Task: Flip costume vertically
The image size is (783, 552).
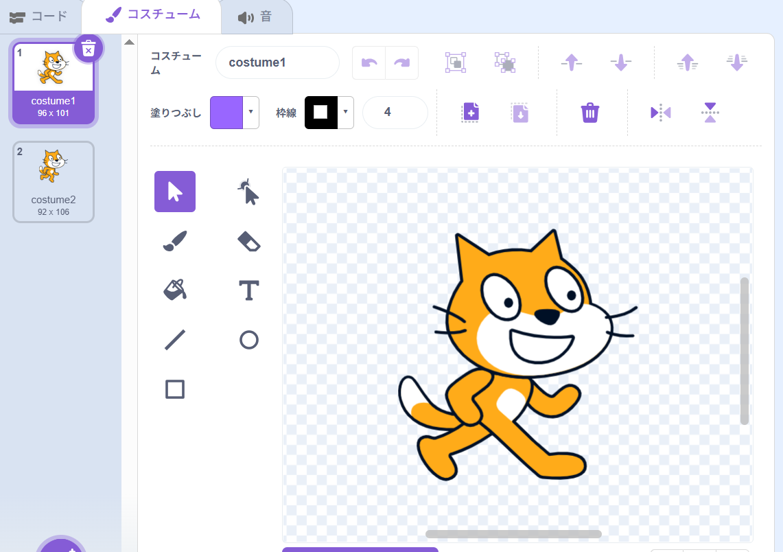Action: [710, 113]
